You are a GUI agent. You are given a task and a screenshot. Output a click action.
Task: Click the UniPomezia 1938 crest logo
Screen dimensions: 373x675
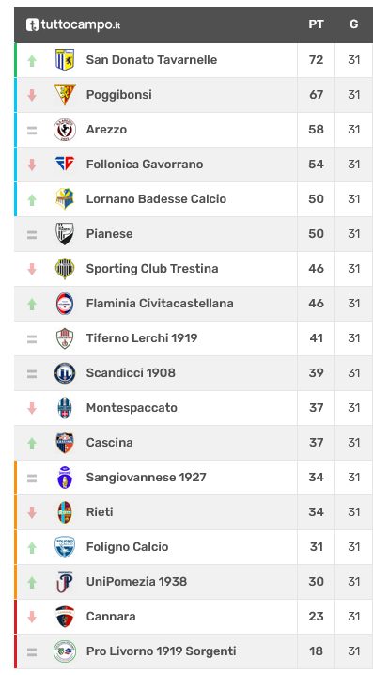(65, 582)
